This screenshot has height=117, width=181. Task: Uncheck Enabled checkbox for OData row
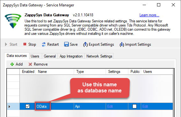click(27, 106)
